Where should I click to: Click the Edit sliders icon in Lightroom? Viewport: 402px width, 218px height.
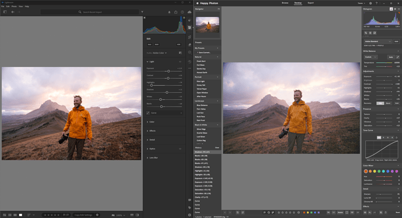click(189, 27)
